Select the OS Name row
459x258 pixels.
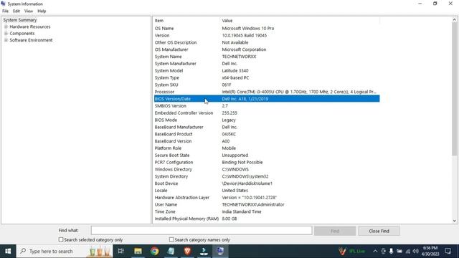[x=267, y=29]
